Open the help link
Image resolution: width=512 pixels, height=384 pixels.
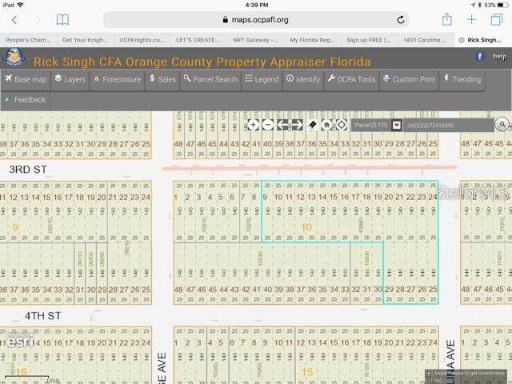tap(499, 57)
